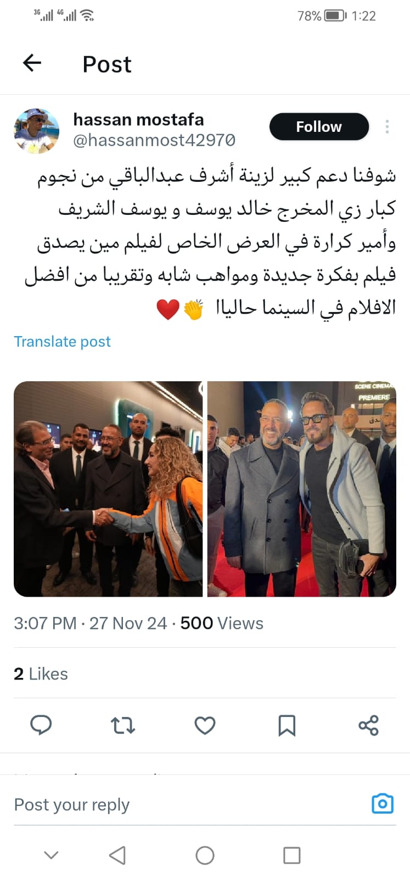Tap Android recent apps square
Screen dimensions: 410x879
[x=291, y=855]
